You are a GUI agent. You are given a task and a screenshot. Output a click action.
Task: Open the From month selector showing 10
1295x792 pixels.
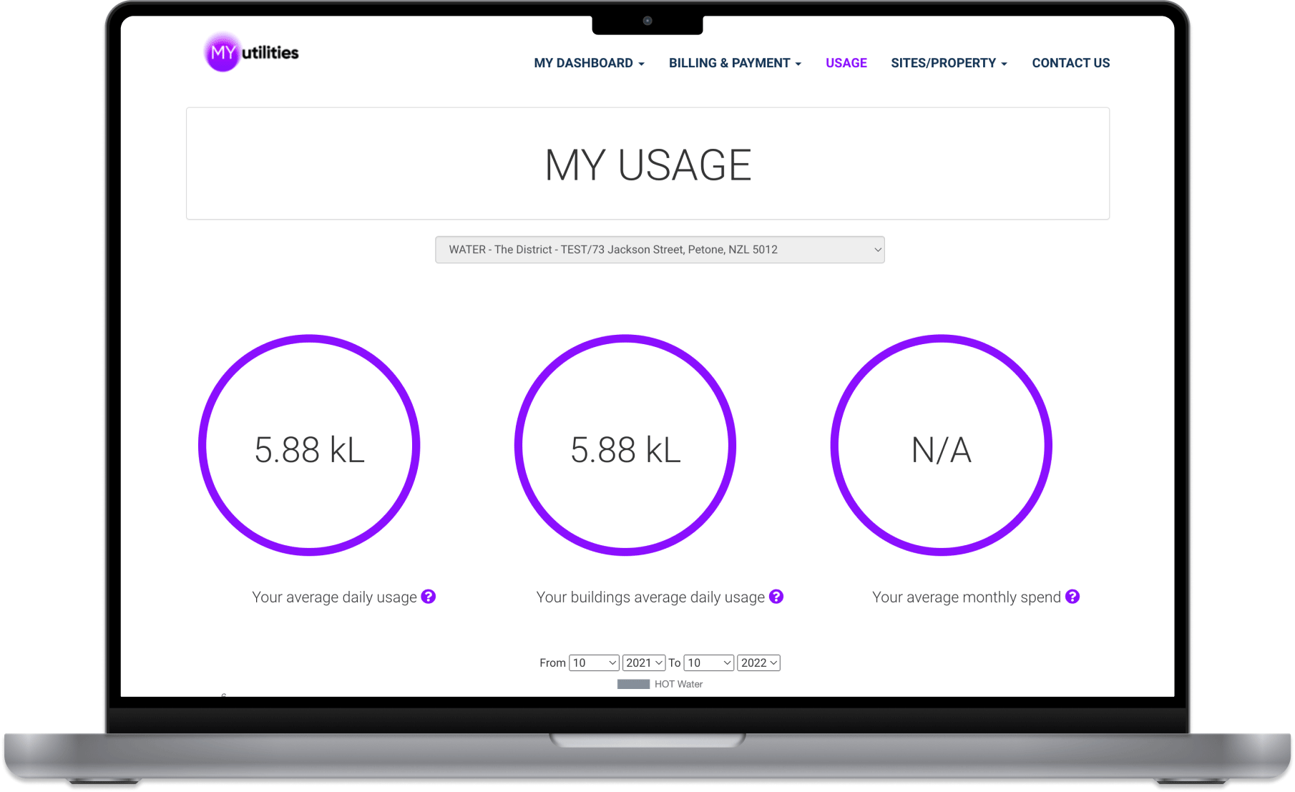(x=593, y=663)
